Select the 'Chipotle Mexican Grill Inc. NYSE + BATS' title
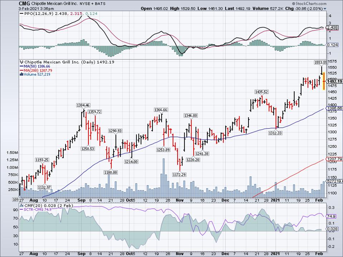 (68, 4)
